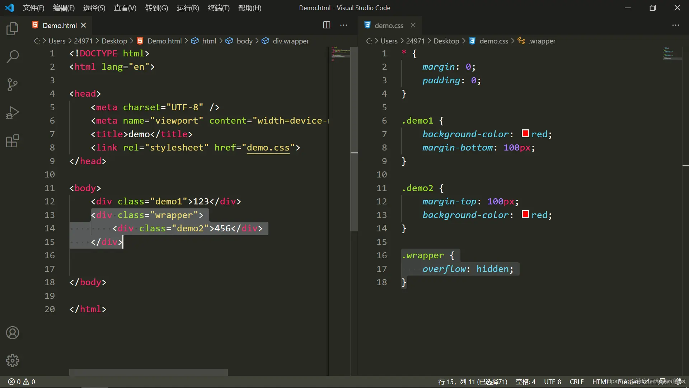The height and width of the screenshot is (388, 689).
Task: Click the red swatch on background-color line 7
Action: [525, 134]
